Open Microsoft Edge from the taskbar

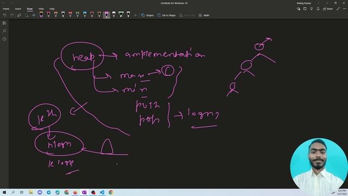point(58,192)
